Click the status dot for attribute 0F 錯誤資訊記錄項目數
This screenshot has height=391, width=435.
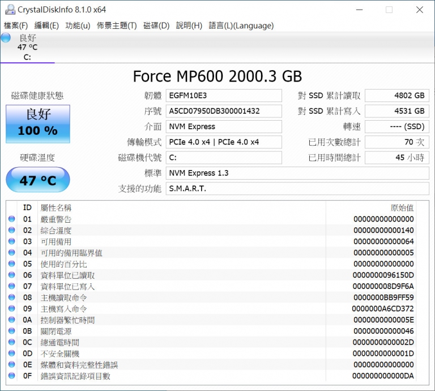tap(12, 376)
